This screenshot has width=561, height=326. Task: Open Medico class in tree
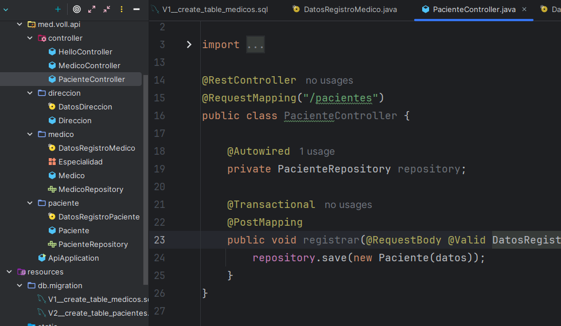72,175
